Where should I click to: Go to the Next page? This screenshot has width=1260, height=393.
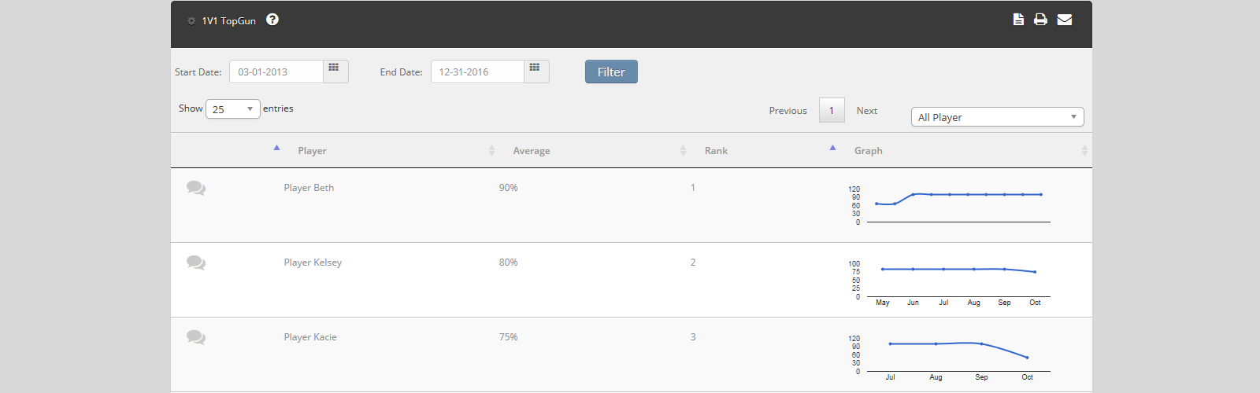(x=866, y=111)
